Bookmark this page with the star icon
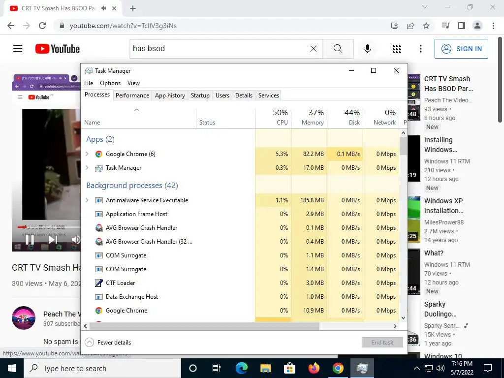 click(426, 26)
